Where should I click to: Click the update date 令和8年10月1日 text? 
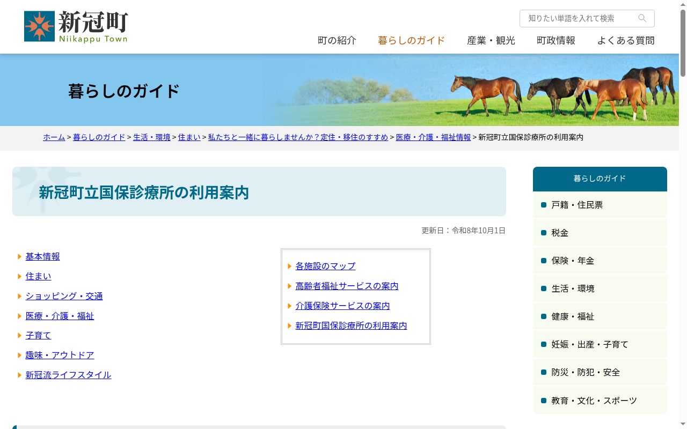tap(479, 231)
